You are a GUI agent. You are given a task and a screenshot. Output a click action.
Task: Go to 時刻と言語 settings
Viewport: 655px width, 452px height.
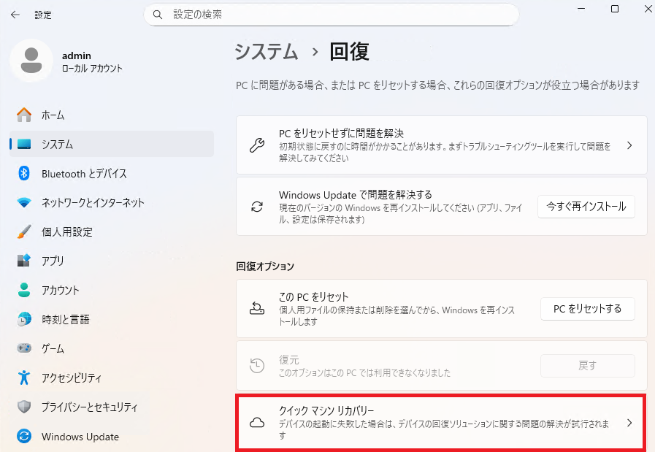pos(112,319)
